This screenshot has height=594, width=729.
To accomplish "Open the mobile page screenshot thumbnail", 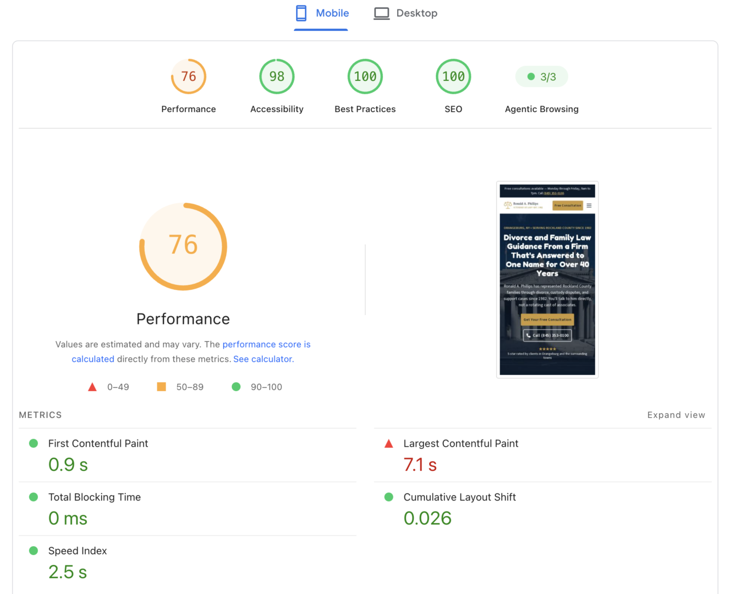I will (547, 279).
